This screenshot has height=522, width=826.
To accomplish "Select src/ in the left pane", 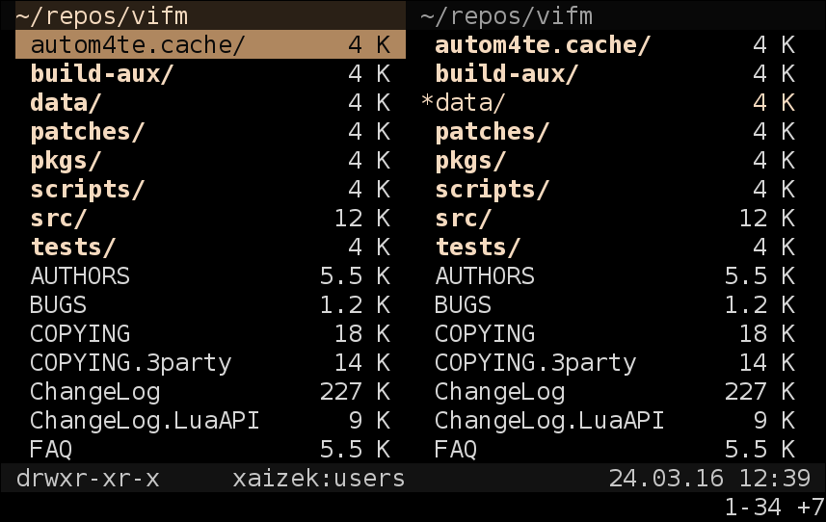I will tap(211, 218).
